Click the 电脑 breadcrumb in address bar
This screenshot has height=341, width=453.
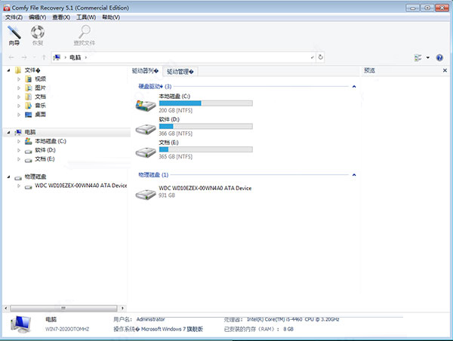point(75,57)
